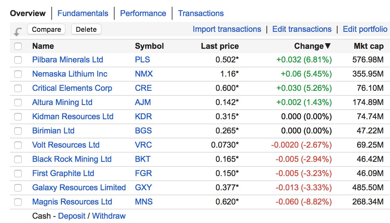Open Nemaska Lithium Inc company page
Image resolution: width=390 pixels, height=223 pixels.
(x=70, y=74)
